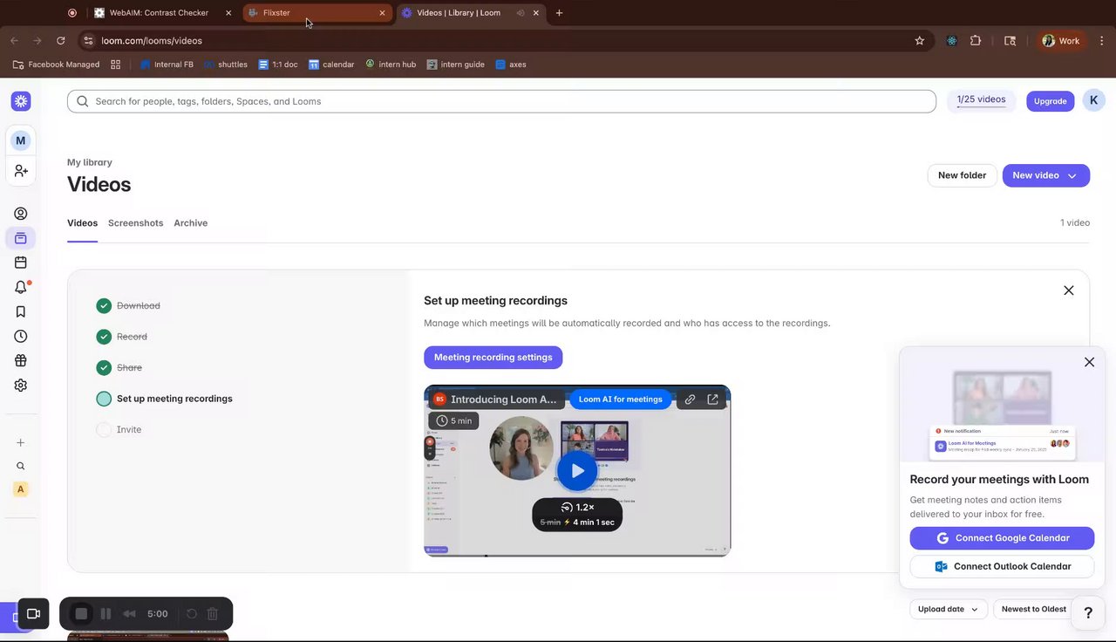This screenshot has height=642, width=1116.
Task: Stop the recording with the square button
Action: pos(81,614)
